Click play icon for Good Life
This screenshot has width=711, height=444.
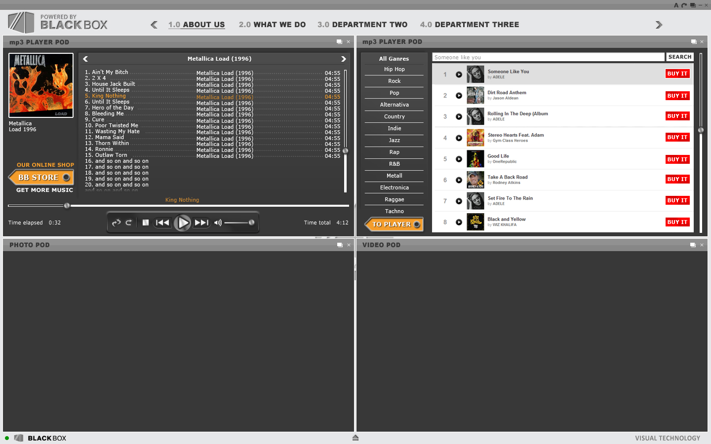(x=459, y=159)
